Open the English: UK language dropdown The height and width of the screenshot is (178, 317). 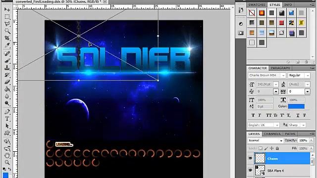coord(277,125)
